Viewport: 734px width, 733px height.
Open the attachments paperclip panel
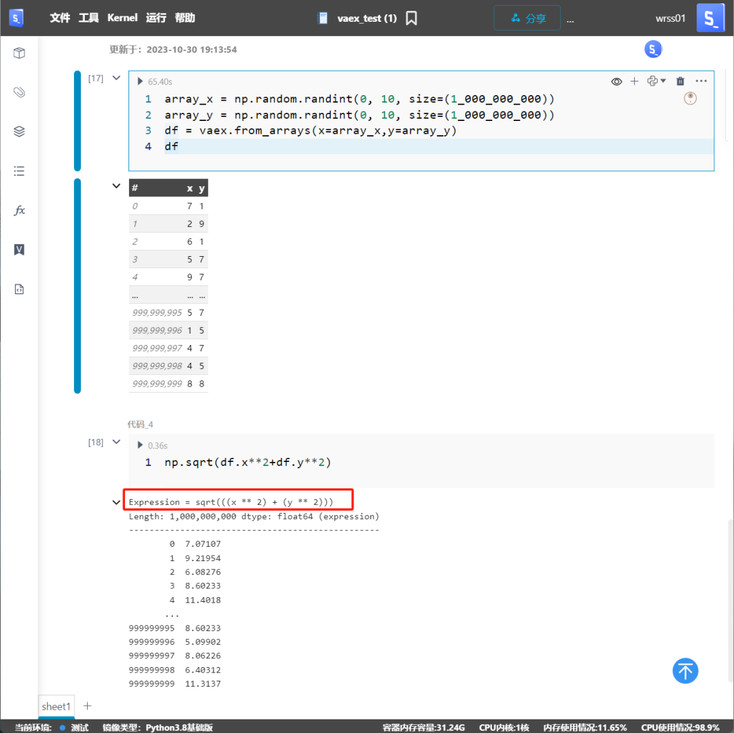click(19, 92)
